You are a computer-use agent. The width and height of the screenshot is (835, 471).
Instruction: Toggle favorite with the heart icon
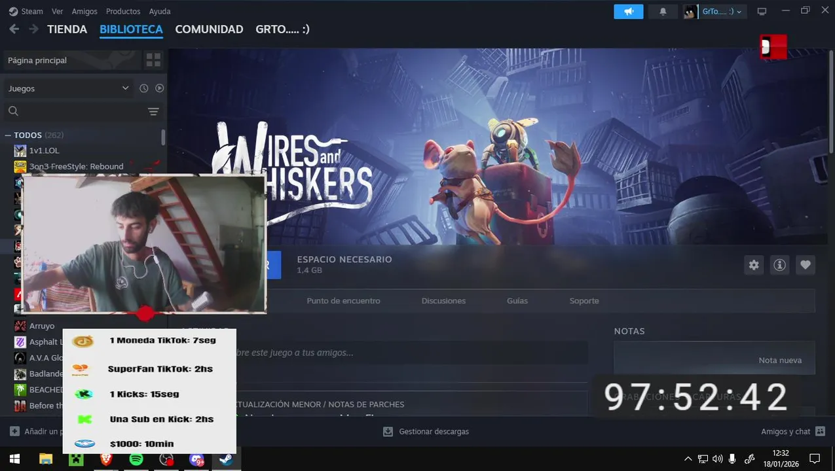[806, 265]
